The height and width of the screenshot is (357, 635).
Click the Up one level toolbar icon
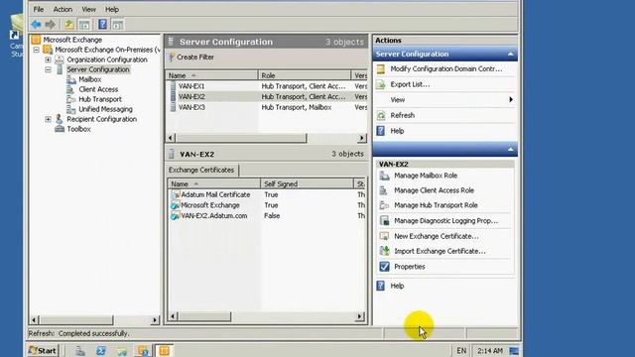[x=69, y=25]
